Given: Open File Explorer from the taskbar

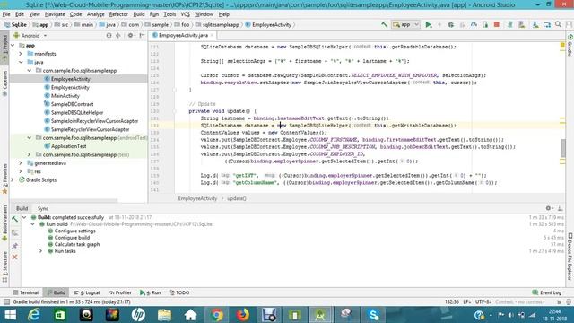Looking at the screenshot, I should coord(164,315).
